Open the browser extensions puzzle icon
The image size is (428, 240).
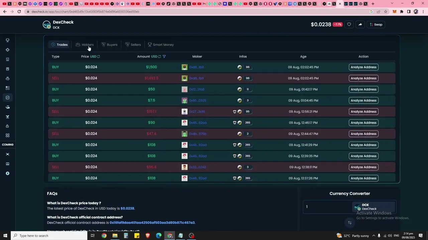click(402, 11)
